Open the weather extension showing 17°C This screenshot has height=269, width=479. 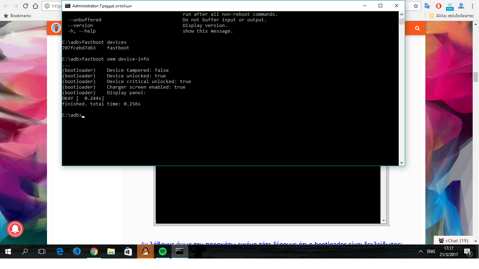pos(450,6)
